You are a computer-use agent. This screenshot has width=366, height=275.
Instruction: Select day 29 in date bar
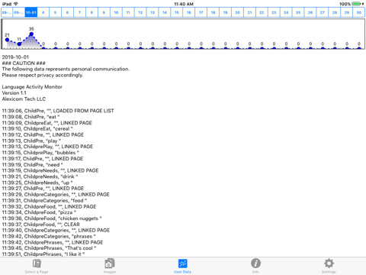(347, 12)
